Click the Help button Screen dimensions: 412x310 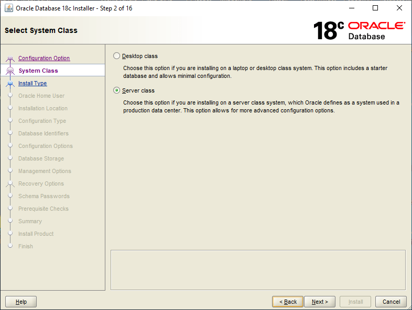pyautogui.click(x=21, y=302)
